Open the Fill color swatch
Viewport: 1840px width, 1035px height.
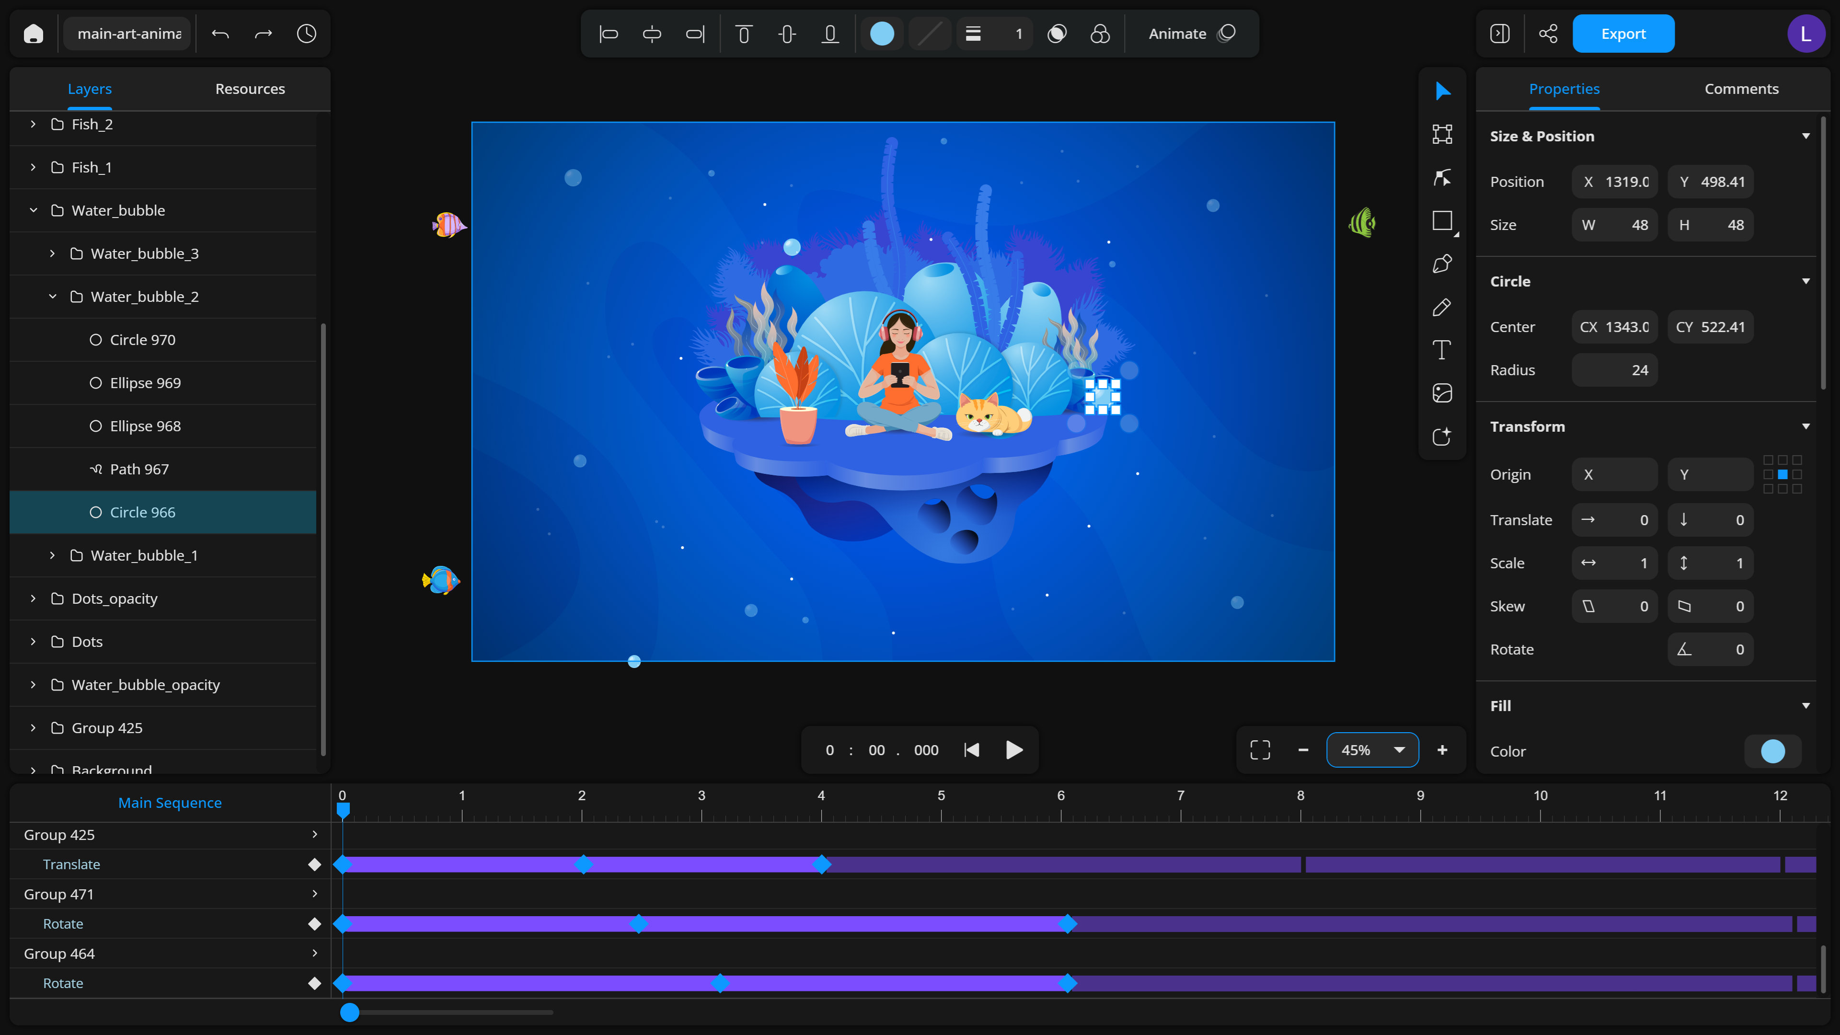coord(1772,751)
